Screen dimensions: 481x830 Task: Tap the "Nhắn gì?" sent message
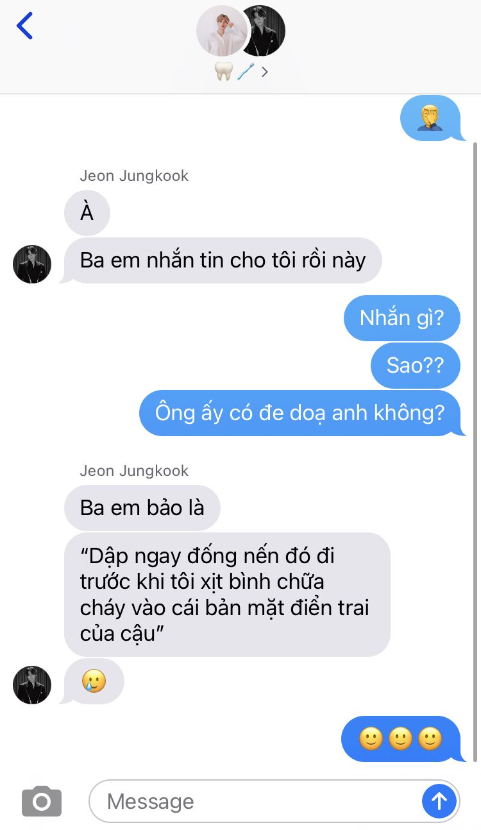point(402,318)
